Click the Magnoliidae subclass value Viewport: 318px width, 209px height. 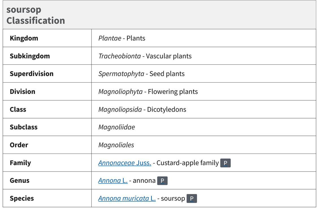[116, 128]
